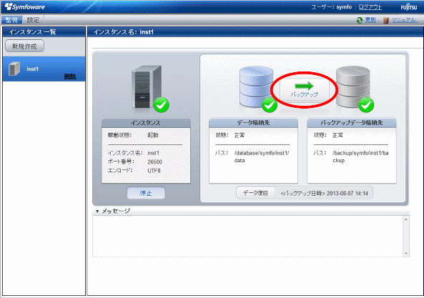
Task: Click the データ復旧 button
Action: coord(255,193)
